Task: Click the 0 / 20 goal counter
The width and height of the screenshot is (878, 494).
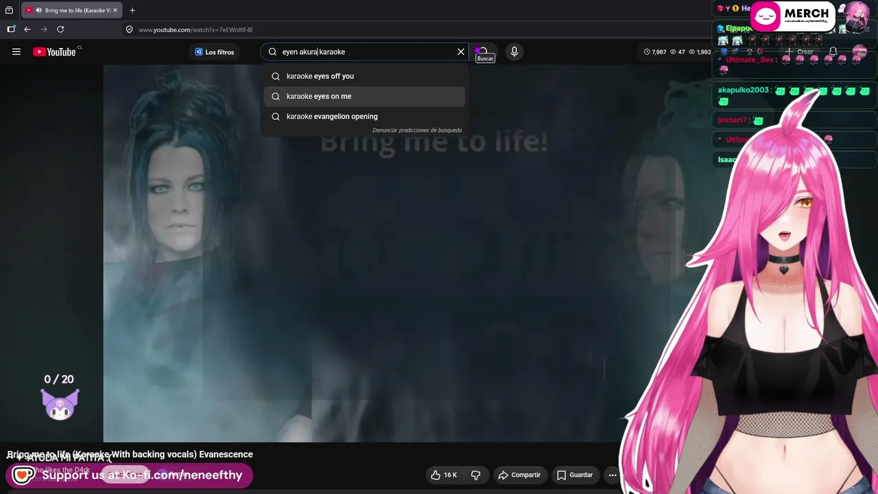Action: [x=59, y=379]
